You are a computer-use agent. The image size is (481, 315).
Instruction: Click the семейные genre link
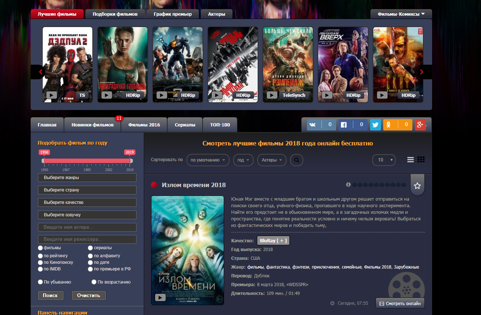351,267
